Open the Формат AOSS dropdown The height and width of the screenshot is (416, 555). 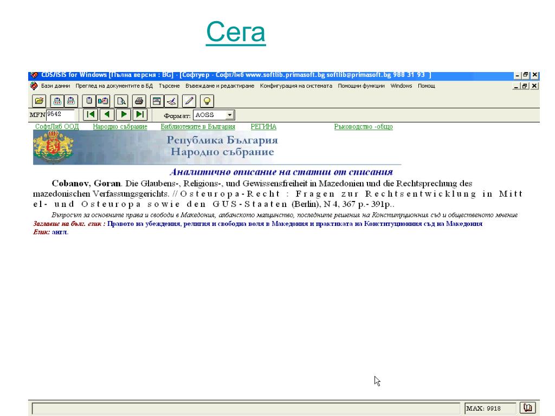[x=230, y=115]
